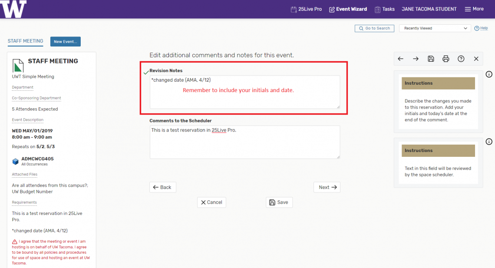
Task: Open the question mark help icon in toolbar
Action: (461, 59)
